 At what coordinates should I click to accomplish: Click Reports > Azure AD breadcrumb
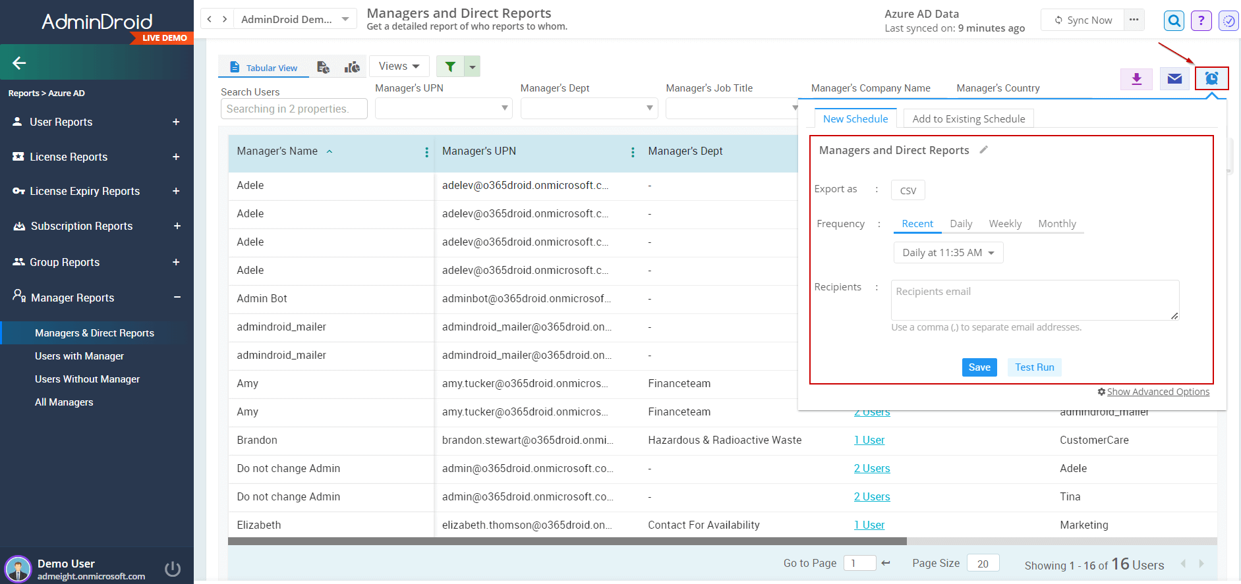point(46,93)
